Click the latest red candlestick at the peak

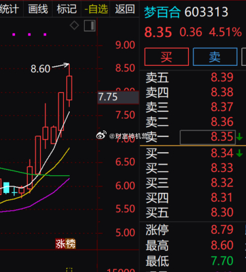point(69,88)
